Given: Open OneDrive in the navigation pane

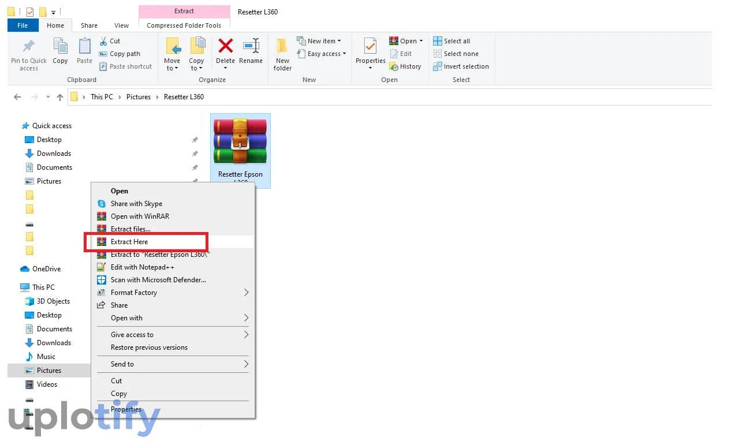Looking at the screenshot, I should (x=40, y=269).
